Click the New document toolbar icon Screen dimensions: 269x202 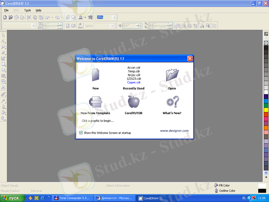pos(5,17)
